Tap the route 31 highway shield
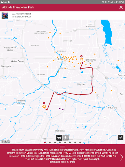This screenshot has height=167, width=125. click(x=98, y=96)
